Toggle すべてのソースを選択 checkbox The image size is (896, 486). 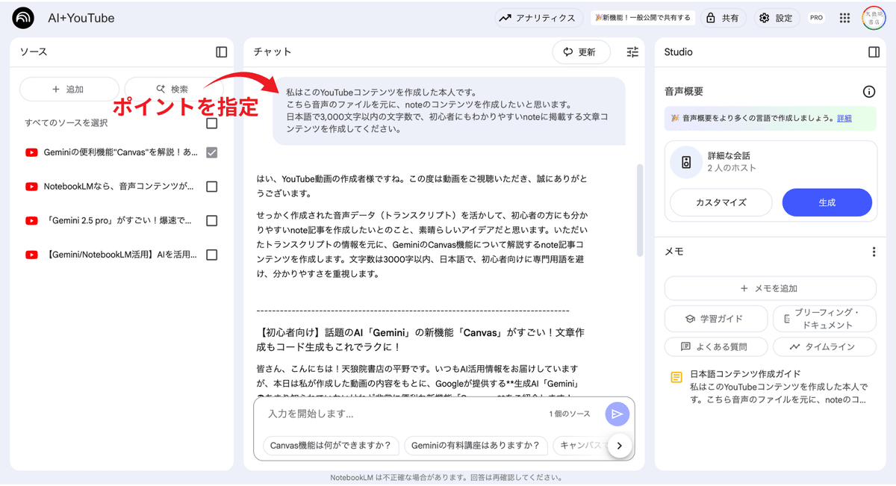(x=212, y=123)
